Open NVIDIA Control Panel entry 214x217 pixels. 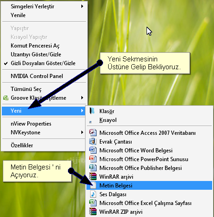[37, 76]
